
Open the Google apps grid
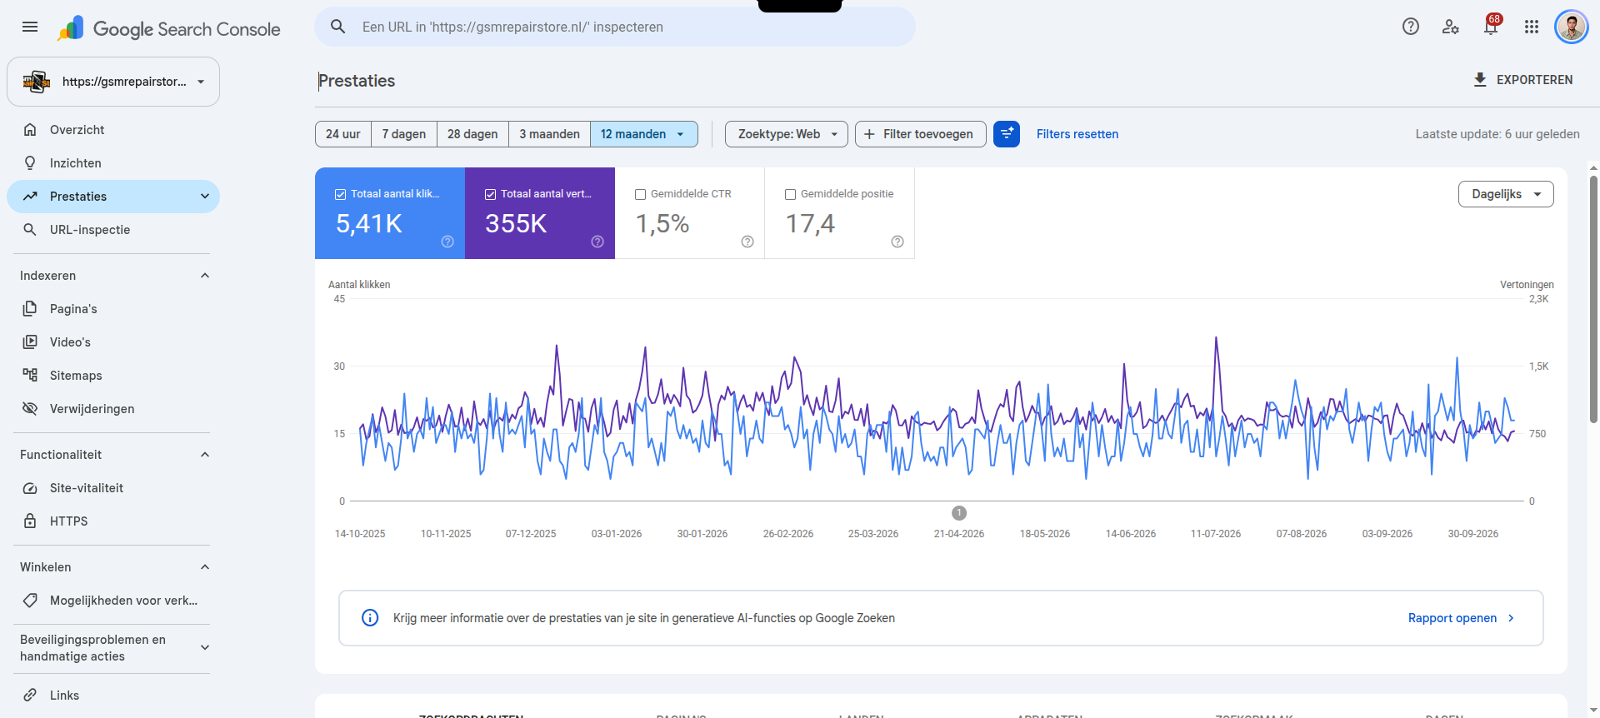[1532, 27]
